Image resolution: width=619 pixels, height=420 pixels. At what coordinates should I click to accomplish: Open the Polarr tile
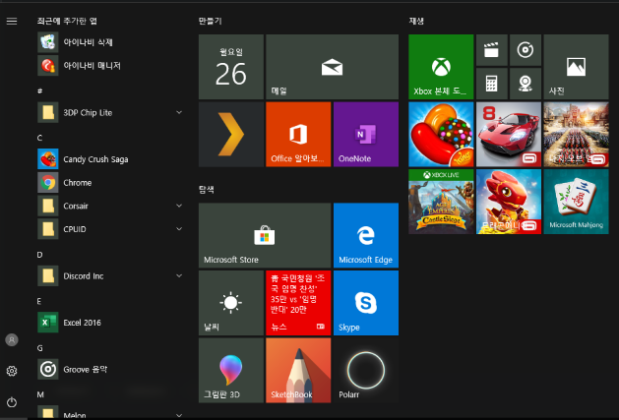[366, 370]
